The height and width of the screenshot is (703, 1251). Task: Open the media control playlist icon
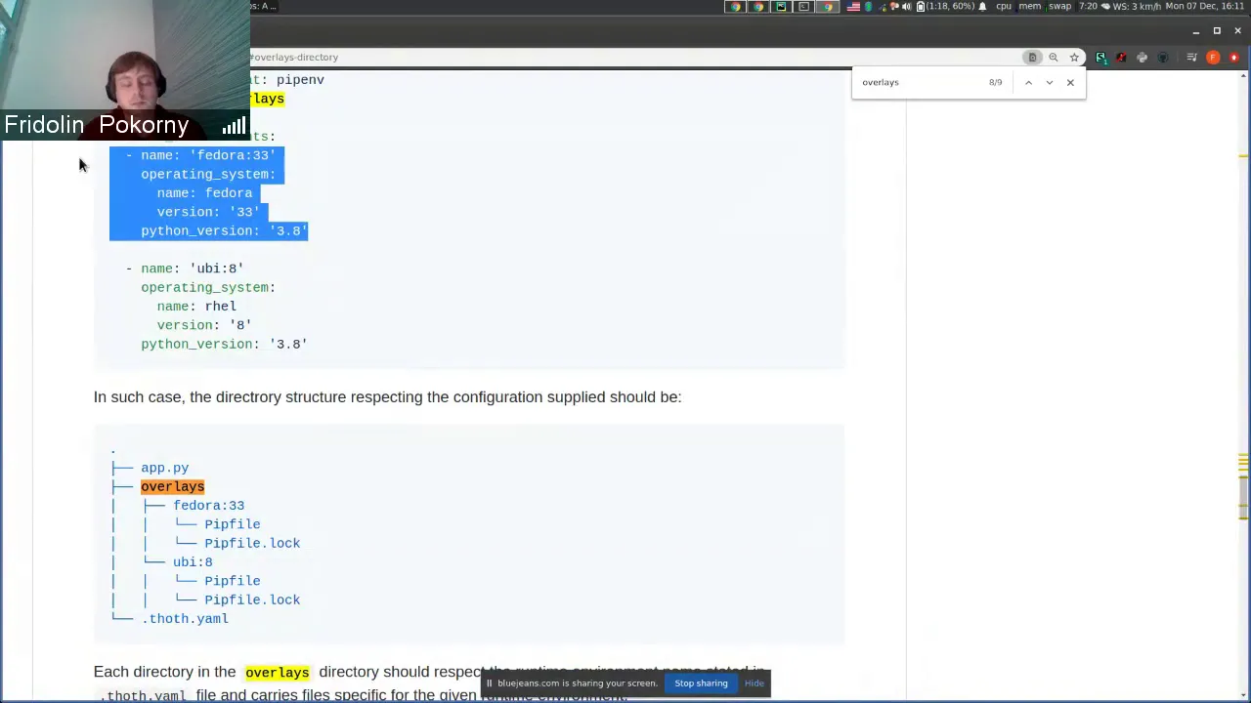pyautogui.click(x=1191, y=58)
